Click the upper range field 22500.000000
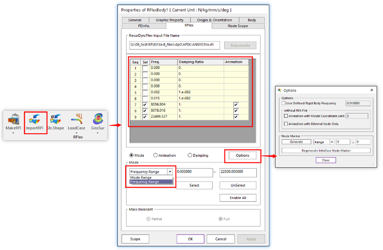This screenshot has height=250, width=383. pos(238,173)
